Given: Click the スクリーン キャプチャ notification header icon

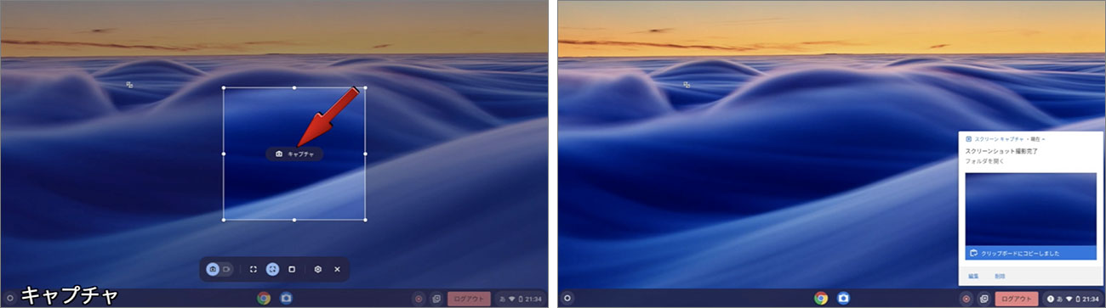Looking at the screenshot, I should coord(969,138).
